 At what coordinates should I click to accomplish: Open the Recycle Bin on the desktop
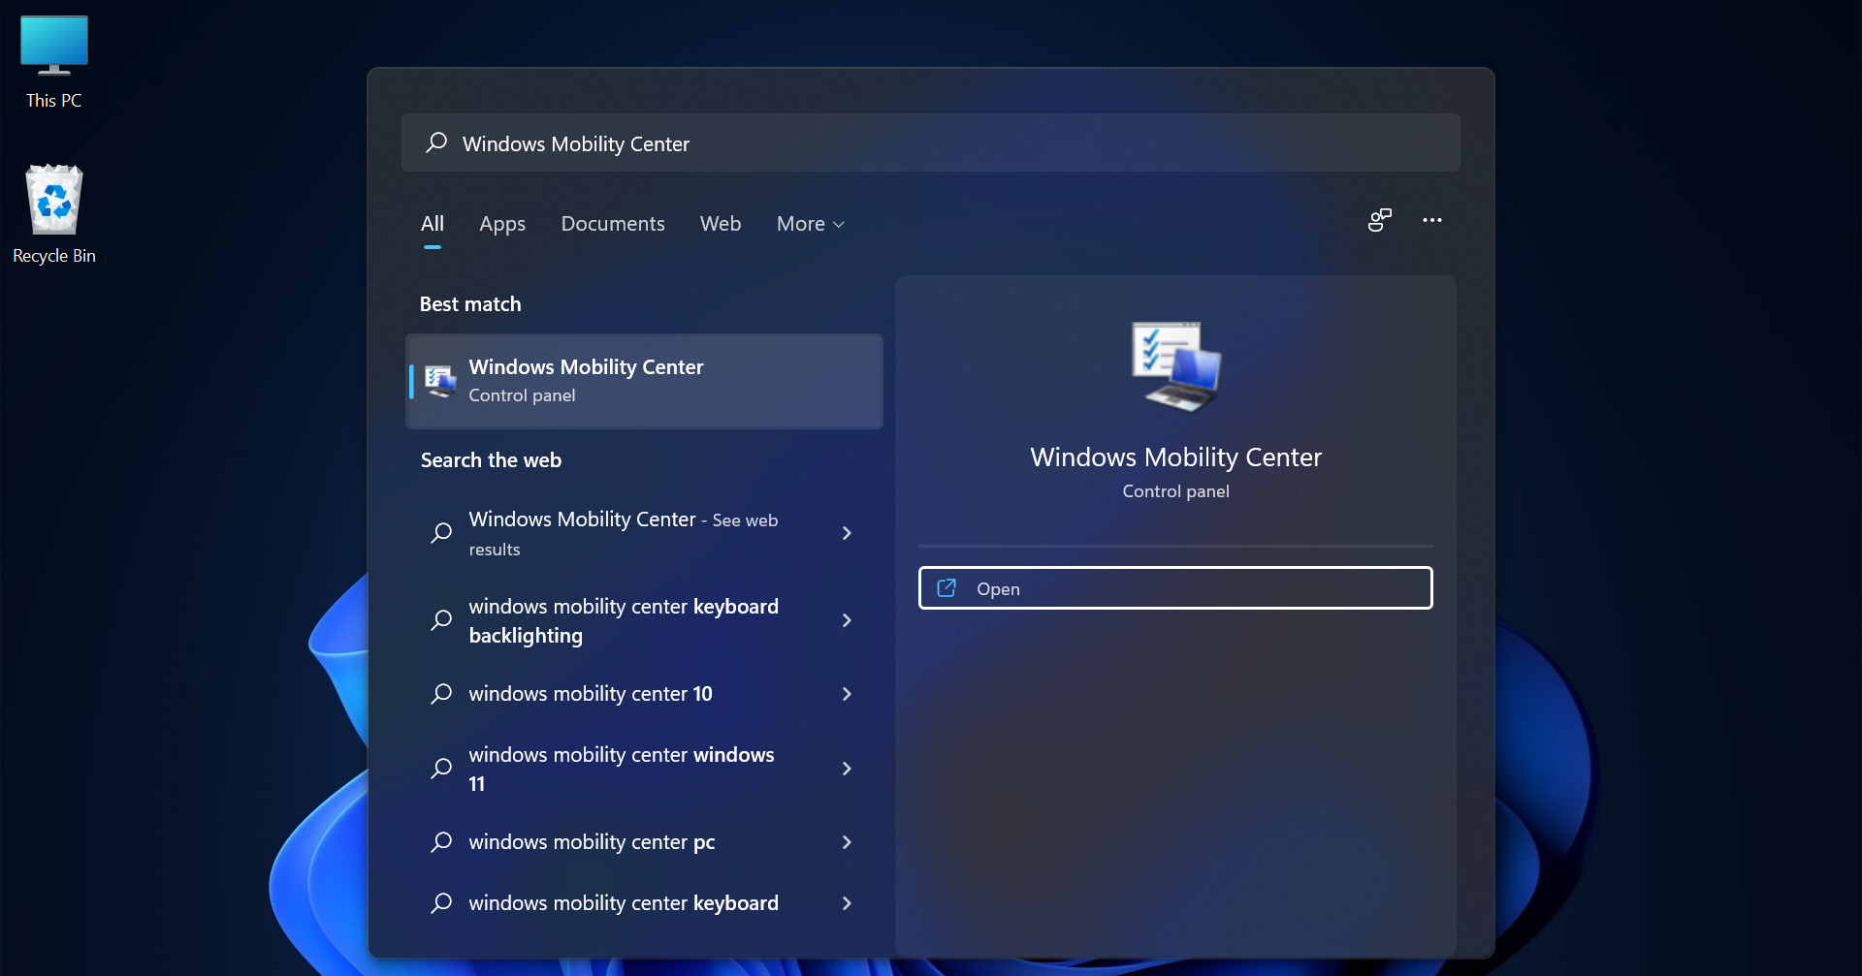pos(52,201)
